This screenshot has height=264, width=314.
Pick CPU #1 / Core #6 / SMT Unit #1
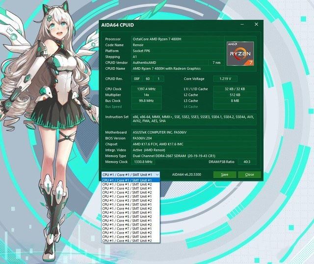pyautogui.click(x=131, y=220)
